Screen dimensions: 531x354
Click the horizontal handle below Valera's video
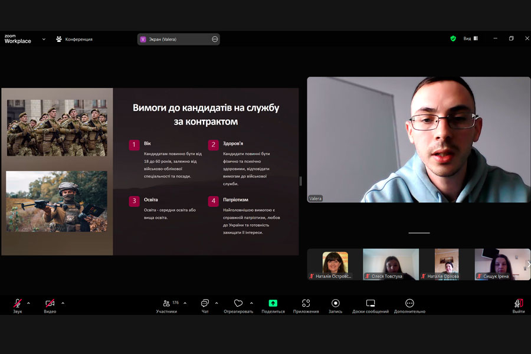[419, 233]
